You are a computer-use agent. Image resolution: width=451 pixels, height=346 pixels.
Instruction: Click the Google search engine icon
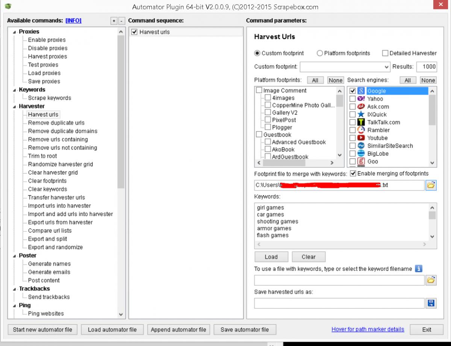tap(361, 91)
